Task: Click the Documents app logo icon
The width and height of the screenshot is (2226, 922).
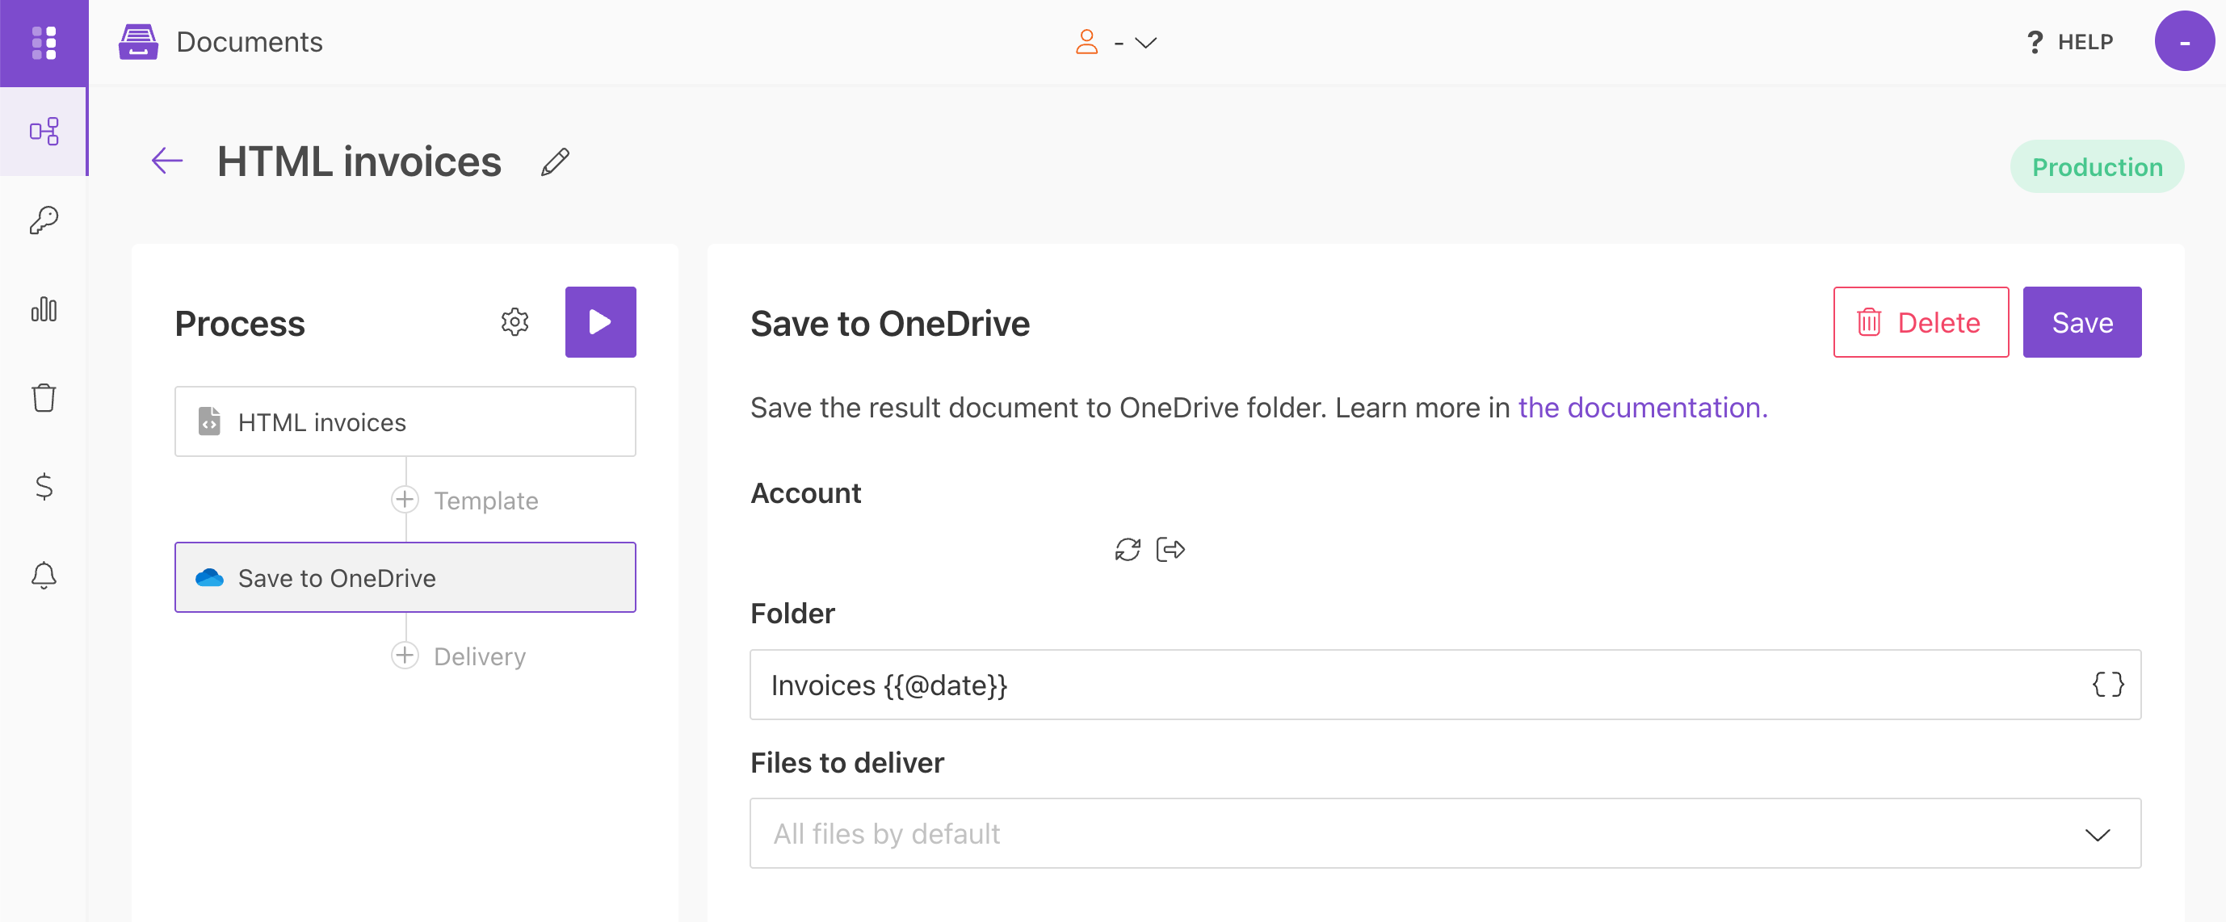Action: pyautogui.click(x=138, y=41)
